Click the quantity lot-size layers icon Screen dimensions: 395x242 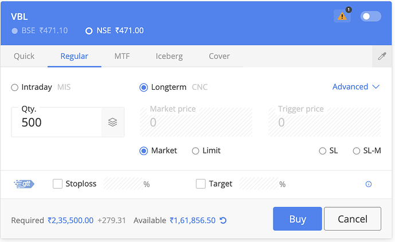tap(112, 122)
